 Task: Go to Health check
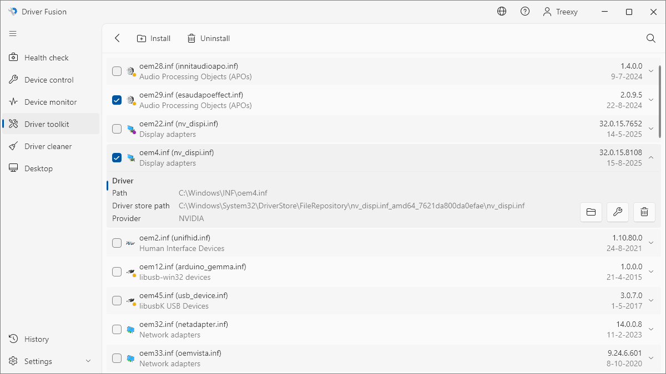[46, 58]
